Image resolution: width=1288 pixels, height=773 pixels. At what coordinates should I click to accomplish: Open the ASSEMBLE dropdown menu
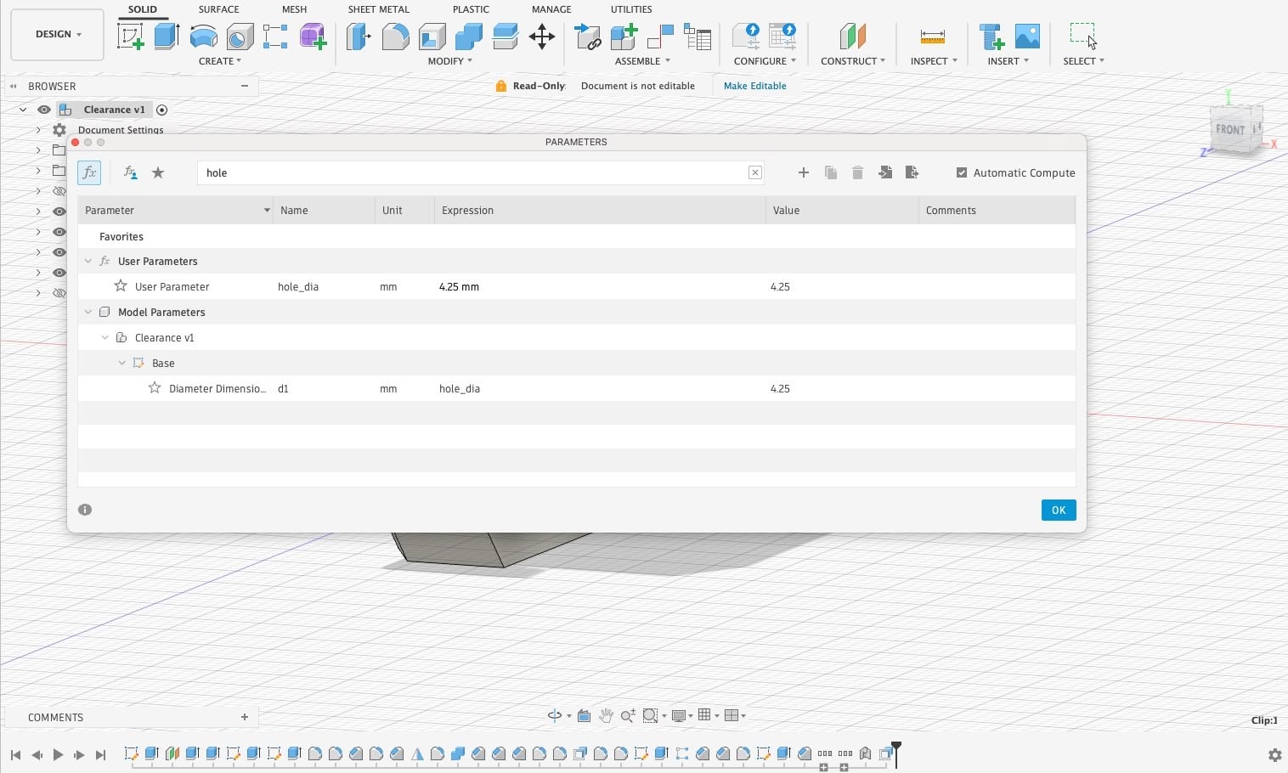[642, 61]
